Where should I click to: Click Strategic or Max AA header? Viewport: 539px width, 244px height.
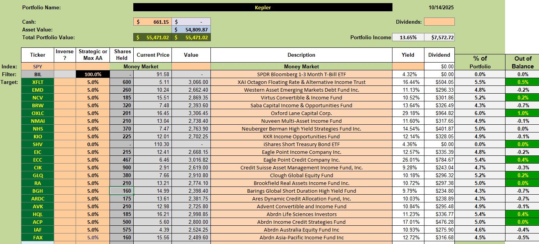93,55
